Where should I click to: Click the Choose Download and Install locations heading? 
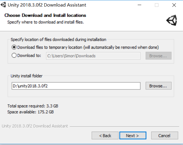pyautogui.click(x=45, y=15)
